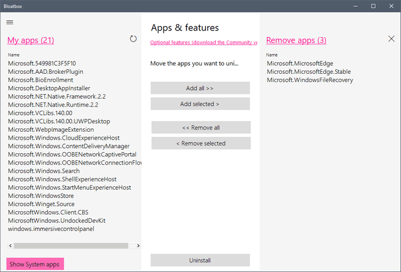Select Microsoft.Windows.CloudExperienceHost
401x272 pixels.
64,138
